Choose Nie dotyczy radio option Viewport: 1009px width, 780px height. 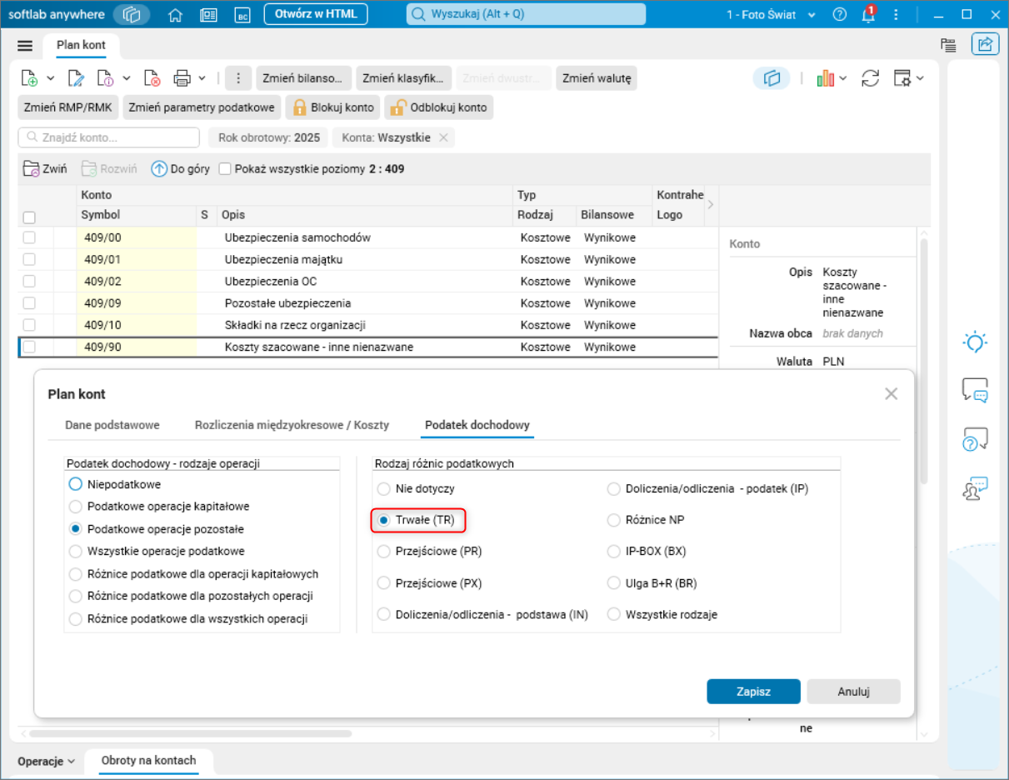[416, 489]
